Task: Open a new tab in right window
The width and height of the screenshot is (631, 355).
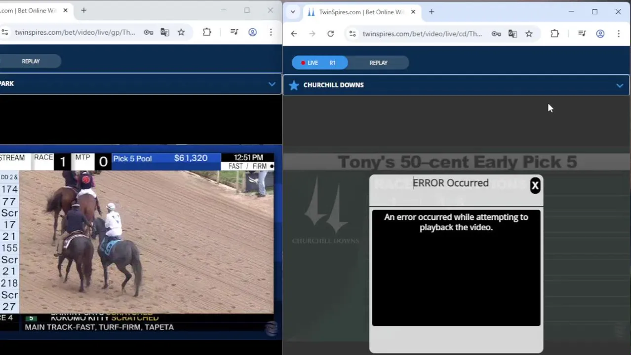Action: (432, 12)
